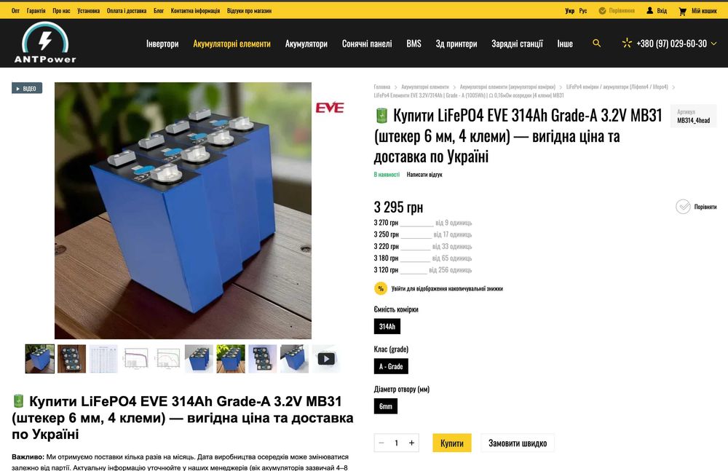Click the user login icon
This screenshot has height=471, width=728.
[649, 10]
